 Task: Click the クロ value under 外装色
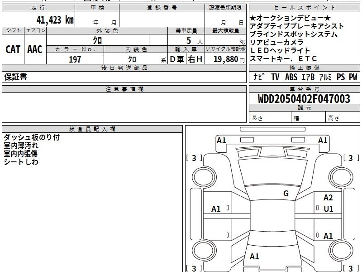97,40
